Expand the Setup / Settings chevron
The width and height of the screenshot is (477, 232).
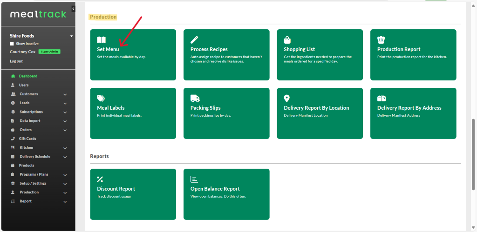pyautogui.click(x=65, y=184)
